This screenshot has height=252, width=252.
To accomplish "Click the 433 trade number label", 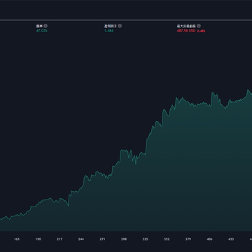I will tap(231, 239).
